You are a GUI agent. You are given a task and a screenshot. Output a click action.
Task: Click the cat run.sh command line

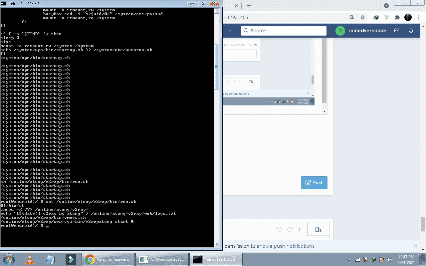tap(68, 201)
